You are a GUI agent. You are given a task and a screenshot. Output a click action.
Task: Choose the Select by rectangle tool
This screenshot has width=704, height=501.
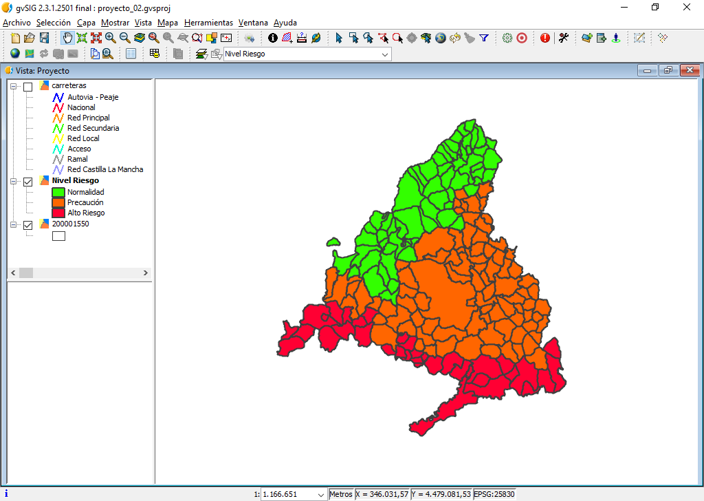[x=354, y=38]
